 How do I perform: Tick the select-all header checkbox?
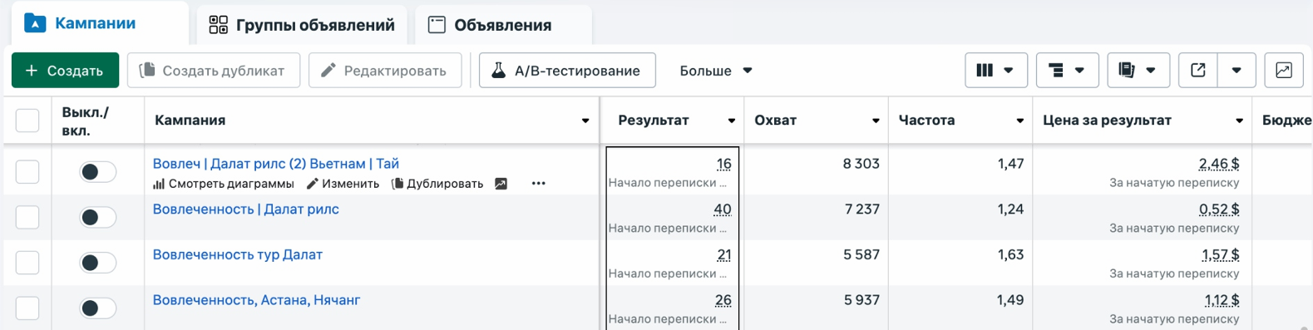click(x=27, y=121)
